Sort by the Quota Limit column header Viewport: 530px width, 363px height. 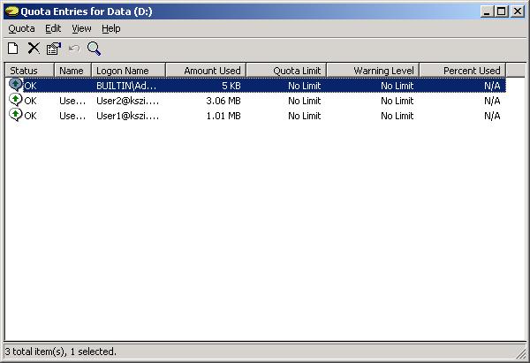tap(286, 71)
